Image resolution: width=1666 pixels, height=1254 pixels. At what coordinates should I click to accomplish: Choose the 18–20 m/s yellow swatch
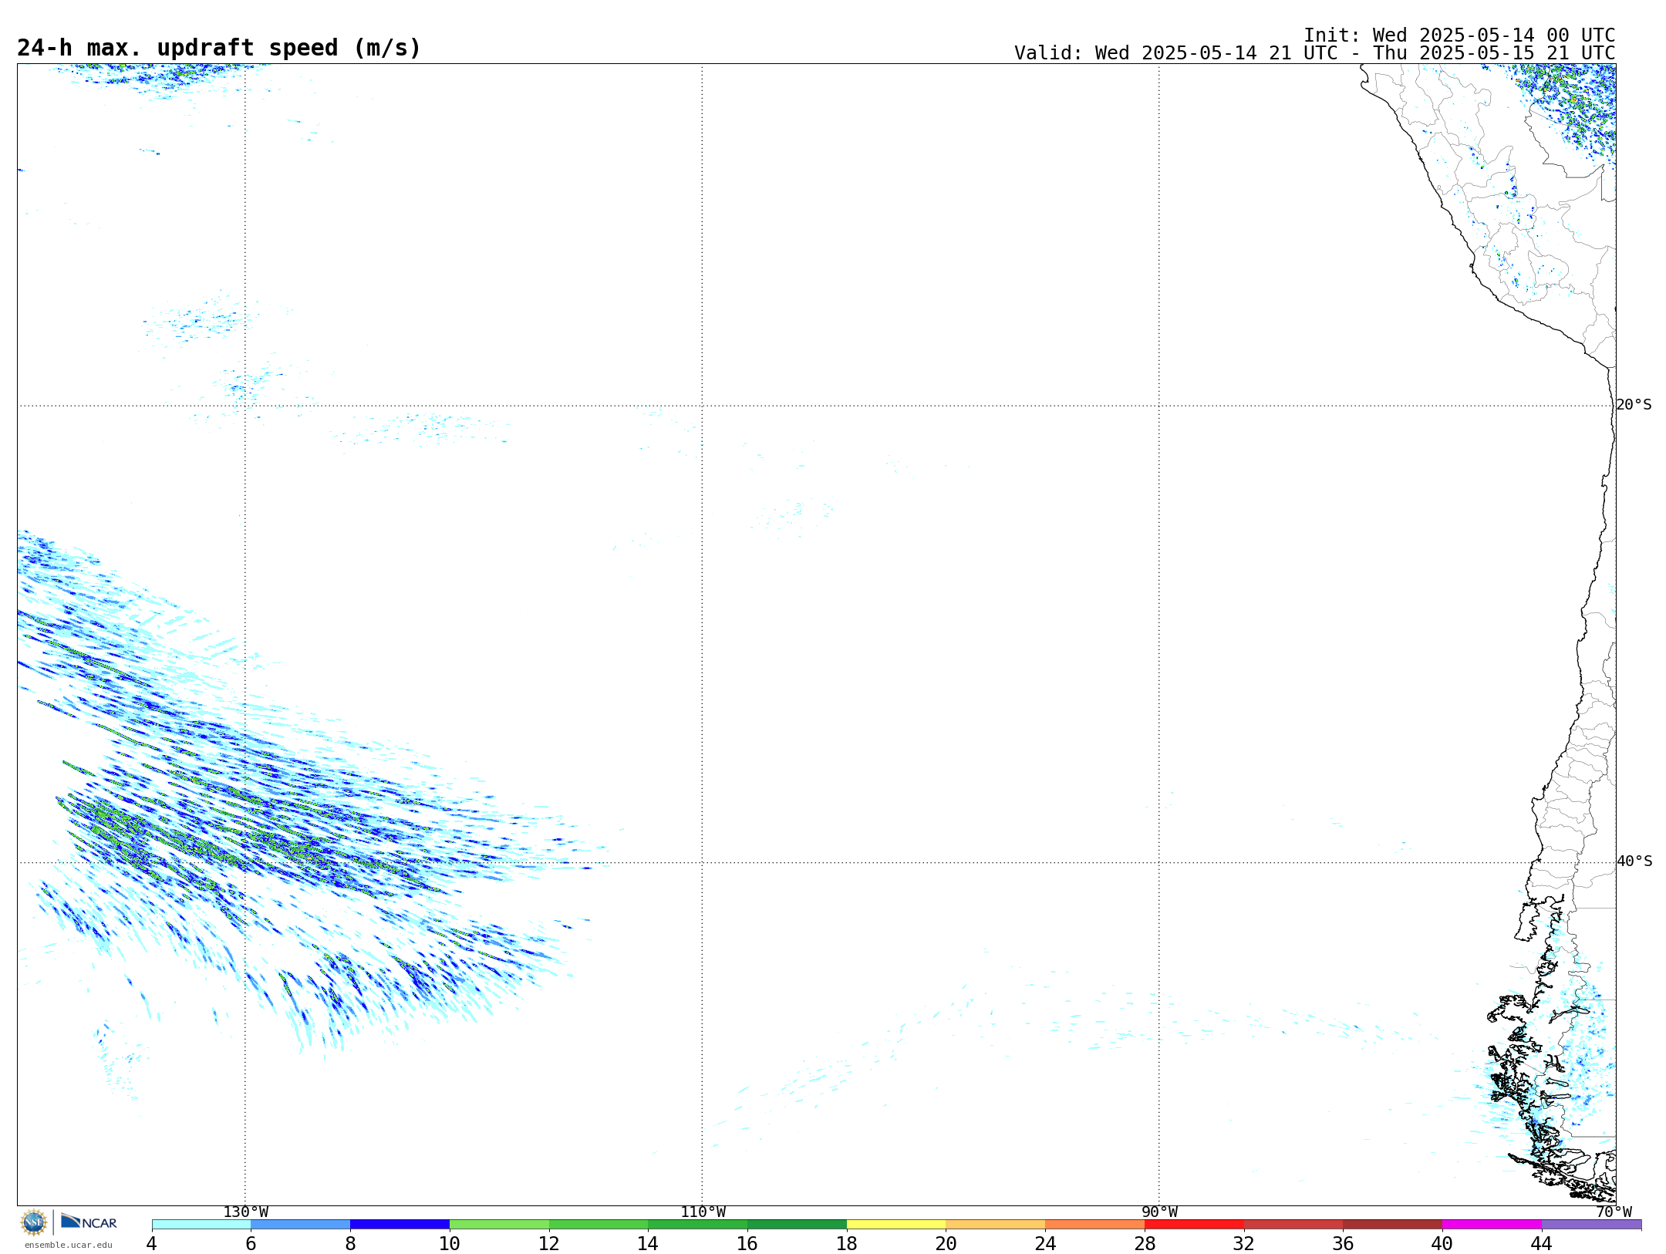point(896,1225)
